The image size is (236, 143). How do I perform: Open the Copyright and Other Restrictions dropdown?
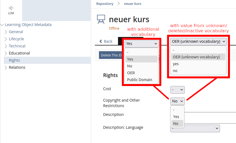pos(177,101)
